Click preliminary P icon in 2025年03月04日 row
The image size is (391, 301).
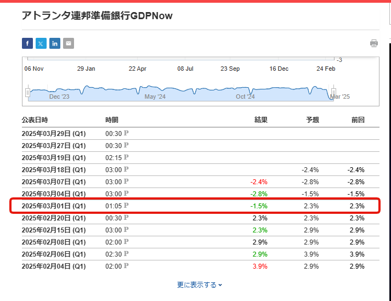[126, 194]
